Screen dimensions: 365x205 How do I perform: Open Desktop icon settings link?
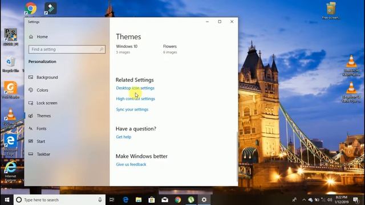click(x=135, y=88)
